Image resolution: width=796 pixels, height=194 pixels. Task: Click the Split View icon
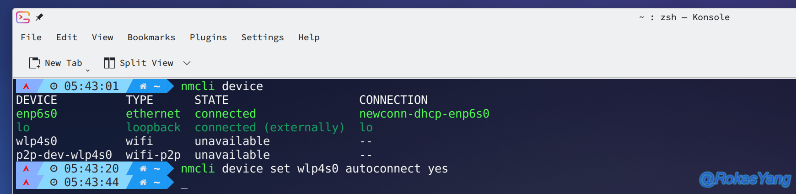pos(109,63)
